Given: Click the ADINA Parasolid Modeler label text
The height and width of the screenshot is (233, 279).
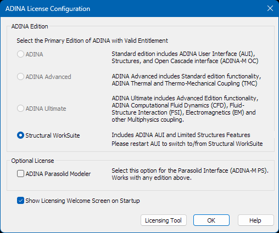Looking at the screenshot, I should (58, 174).
